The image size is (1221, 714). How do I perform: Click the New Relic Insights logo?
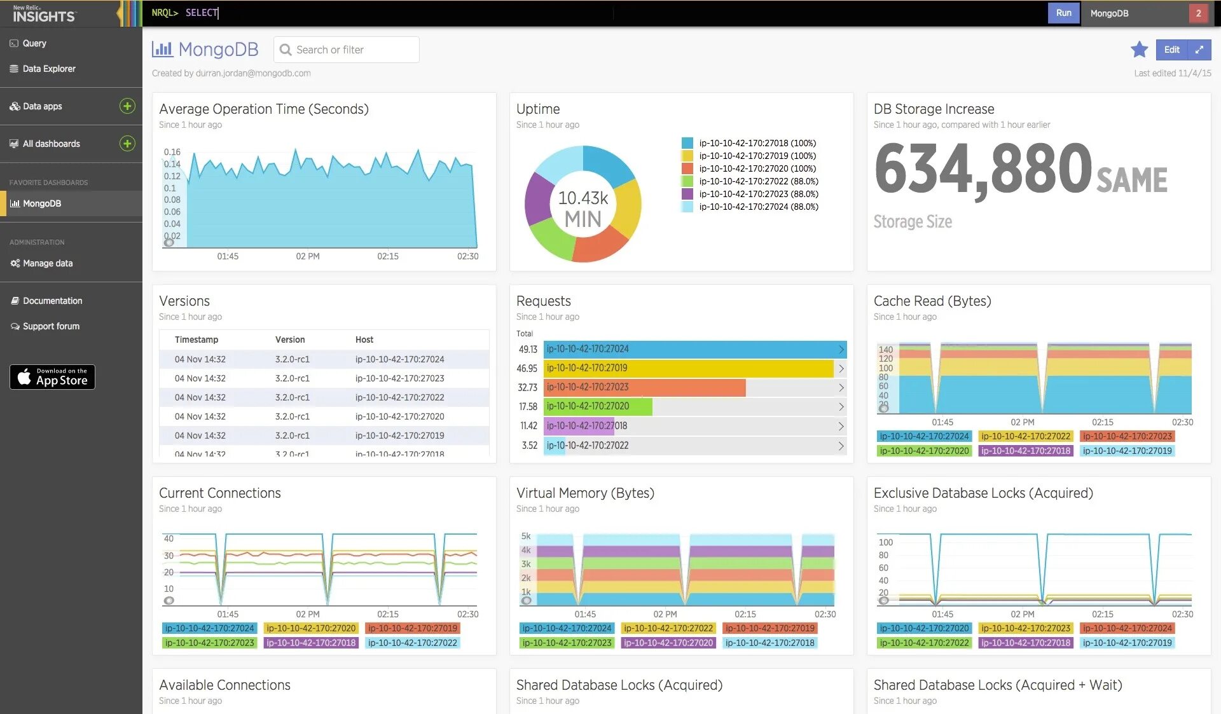44,14
